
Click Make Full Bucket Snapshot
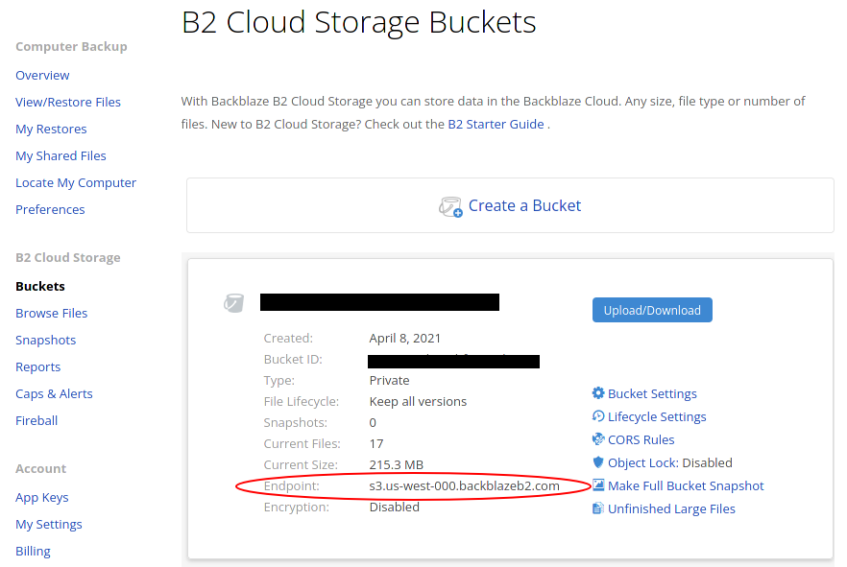686,486
